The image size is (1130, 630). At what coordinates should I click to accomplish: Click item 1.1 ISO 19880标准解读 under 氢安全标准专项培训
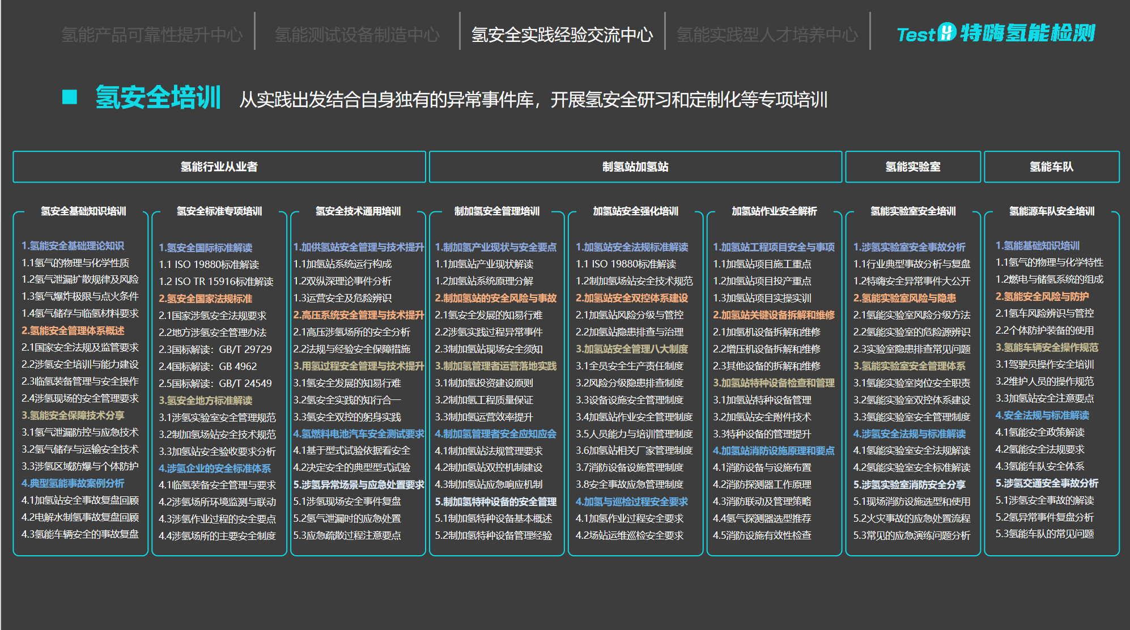(209, 265)
